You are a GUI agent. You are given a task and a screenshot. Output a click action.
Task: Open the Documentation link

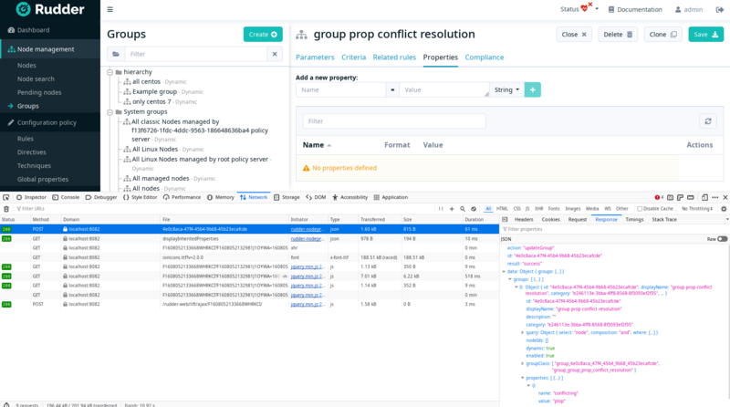[x=635, y=9]
